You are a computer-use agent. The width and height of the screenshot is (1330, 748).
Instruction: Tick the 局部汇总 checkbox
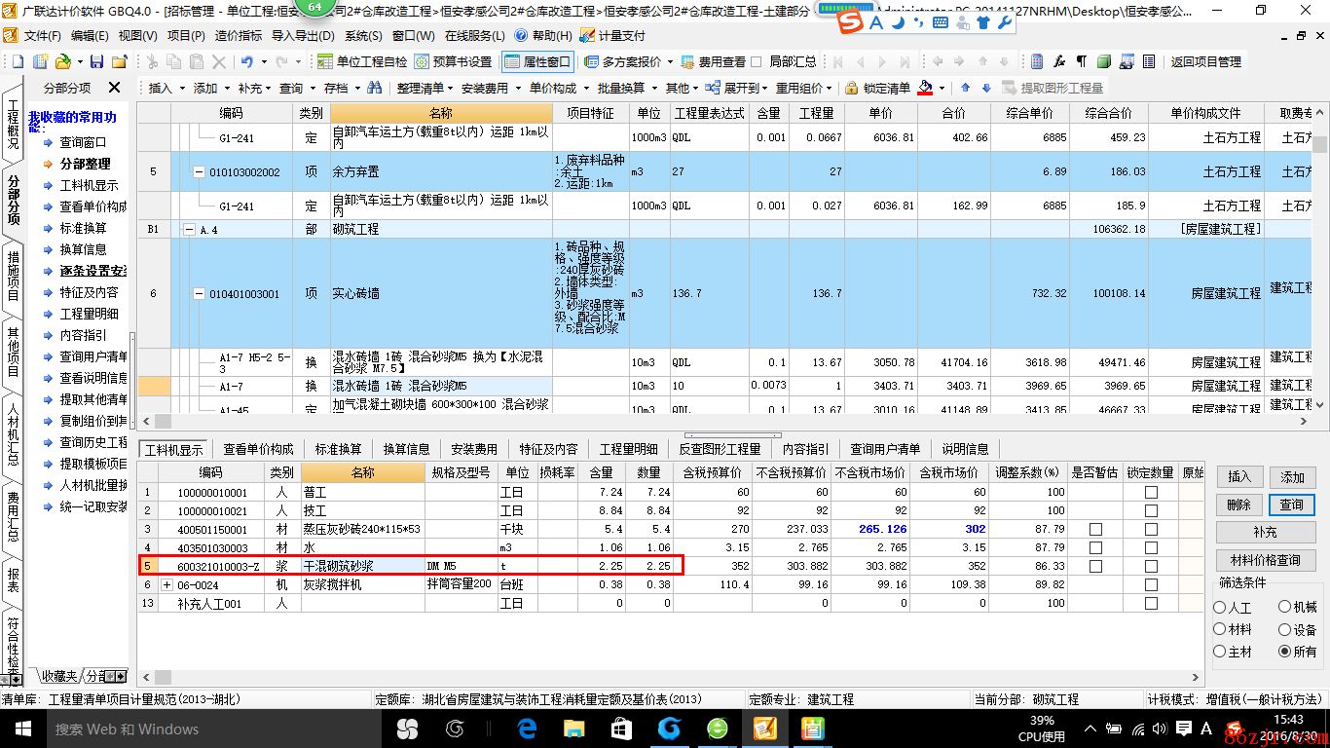[757, 61]
